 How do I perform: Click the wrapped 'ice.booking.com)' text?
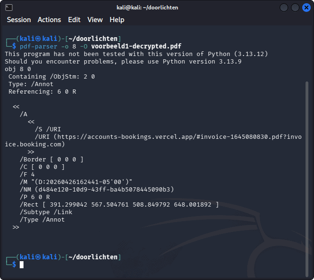35,144
